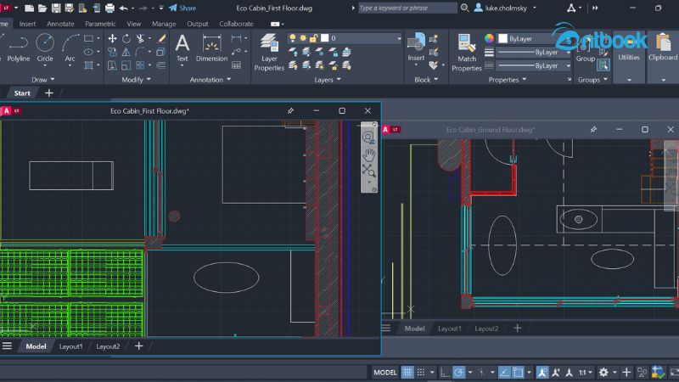The width and height of the screenshot is (679, 382).
Task: Select the Polyline drawing tool
Action: pyautogui.click(x=18, y=48)
